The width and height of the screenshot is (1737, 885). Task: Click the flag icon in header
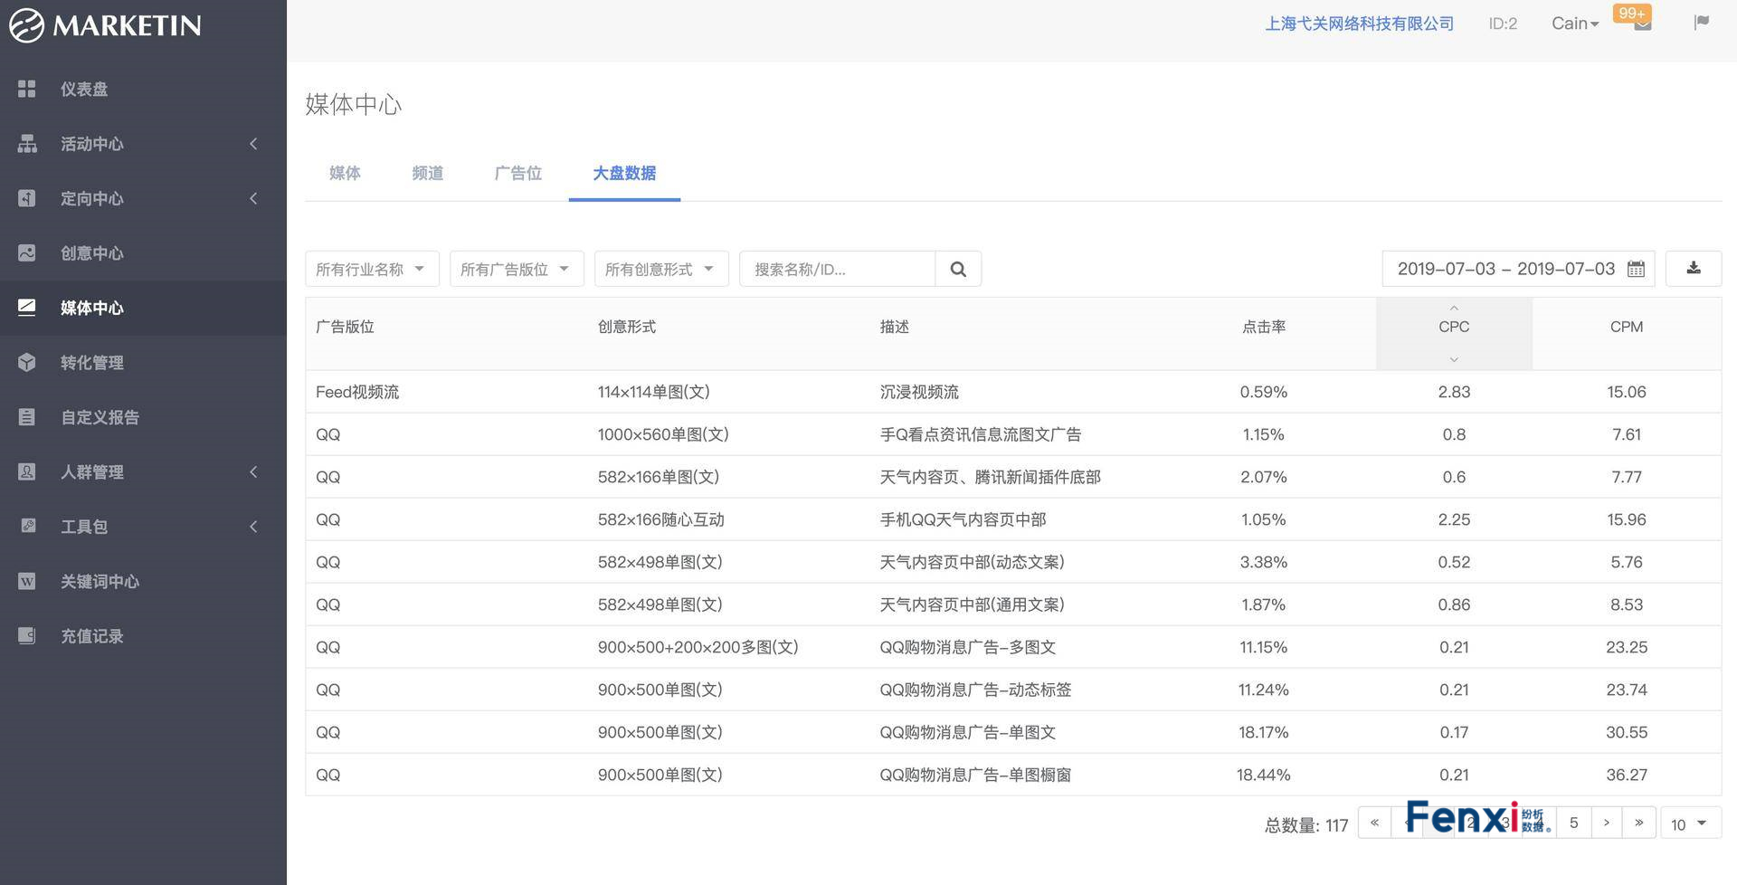(1701, 23)
